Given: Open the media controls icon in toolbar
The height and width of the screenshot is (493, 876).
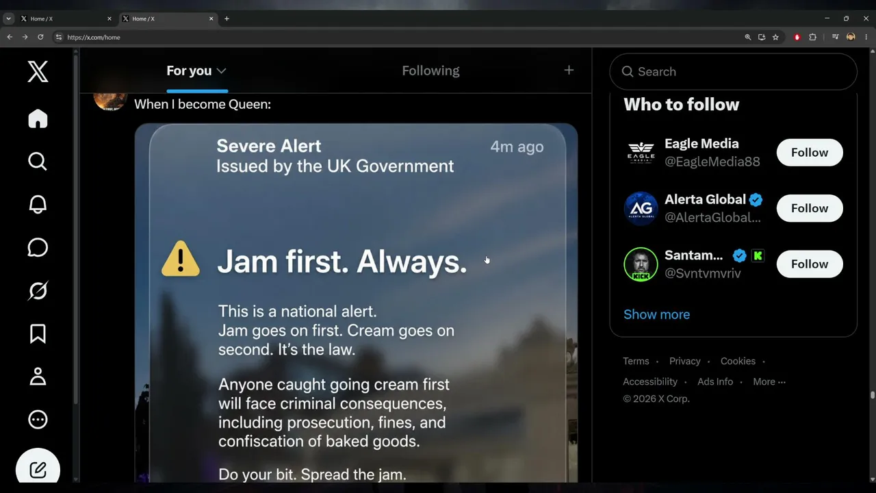Looking at the screenshot, I should 836,37.
